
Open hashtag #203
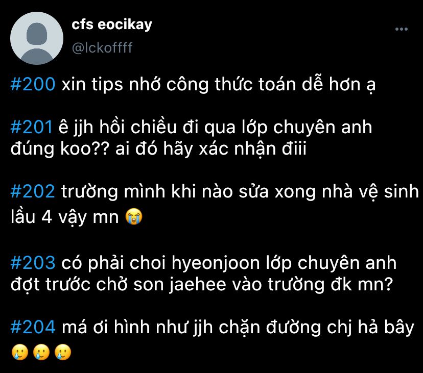point(33,262)
